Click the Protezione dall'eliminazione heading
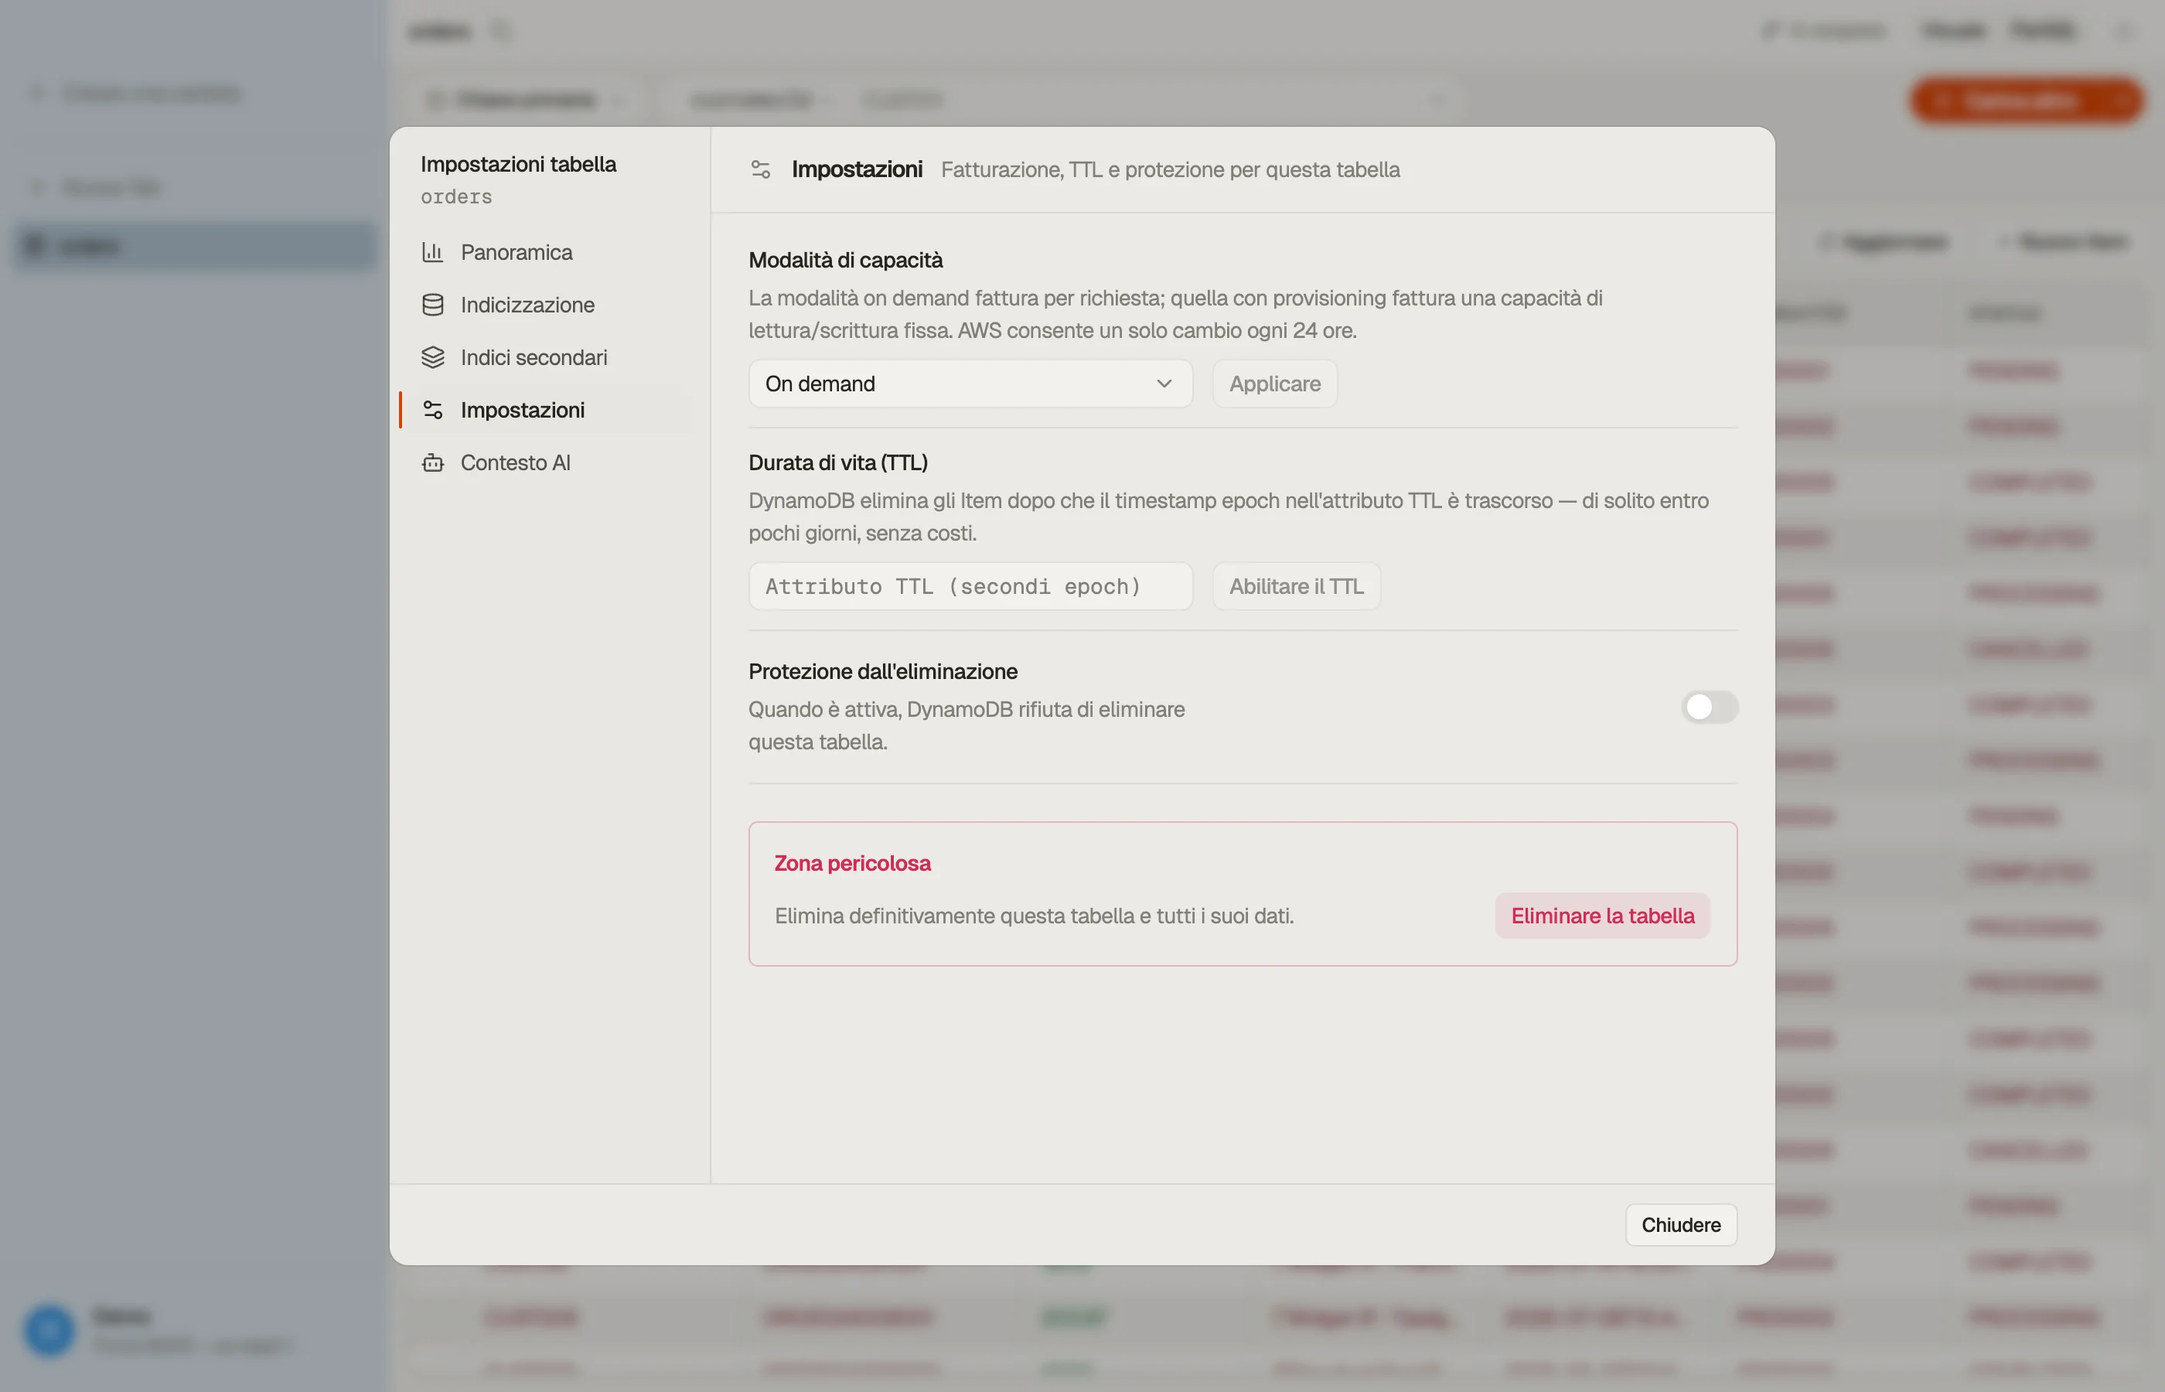The height and width of the screenshot is (1392, 2165). point(883,670)
